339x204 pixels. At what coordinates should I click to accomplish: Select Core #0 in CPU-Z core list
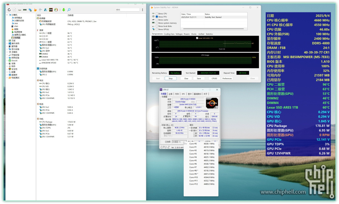tap(202, 144)
